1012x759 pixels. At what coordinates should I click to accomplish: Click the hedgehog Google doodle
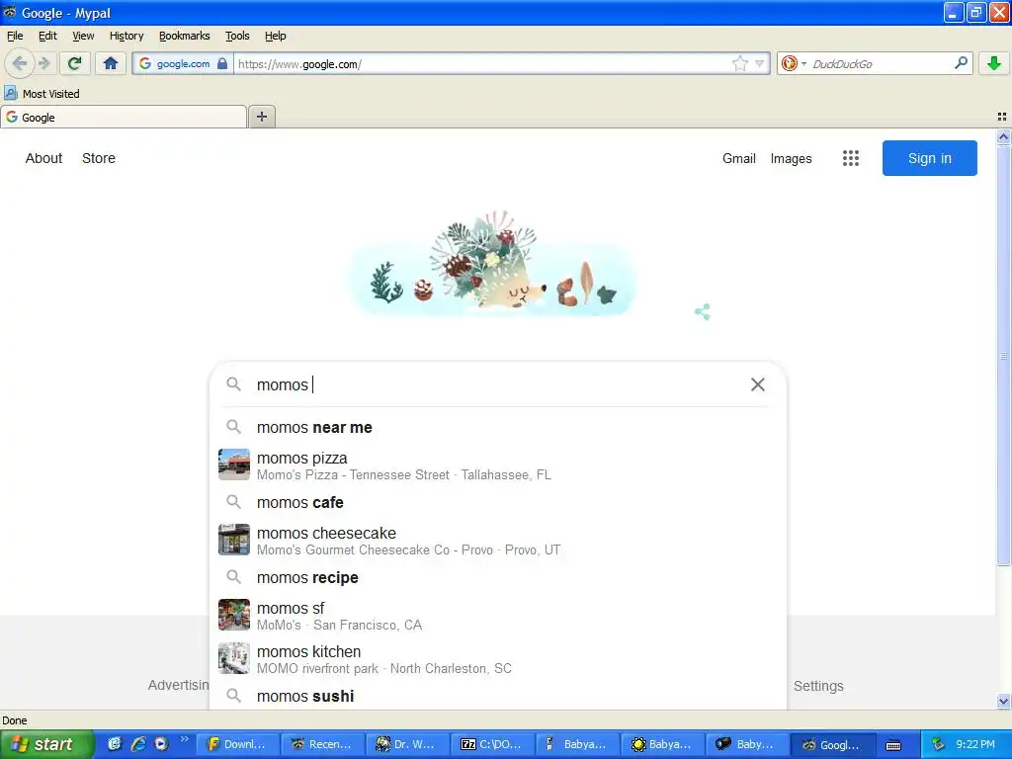493,263
